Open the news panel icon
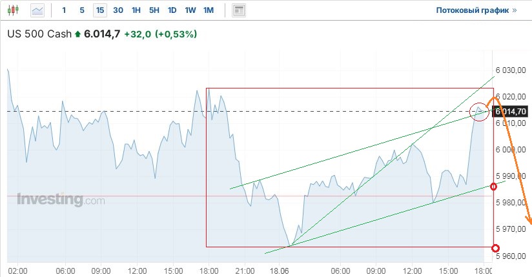 (x=239, y=10)
